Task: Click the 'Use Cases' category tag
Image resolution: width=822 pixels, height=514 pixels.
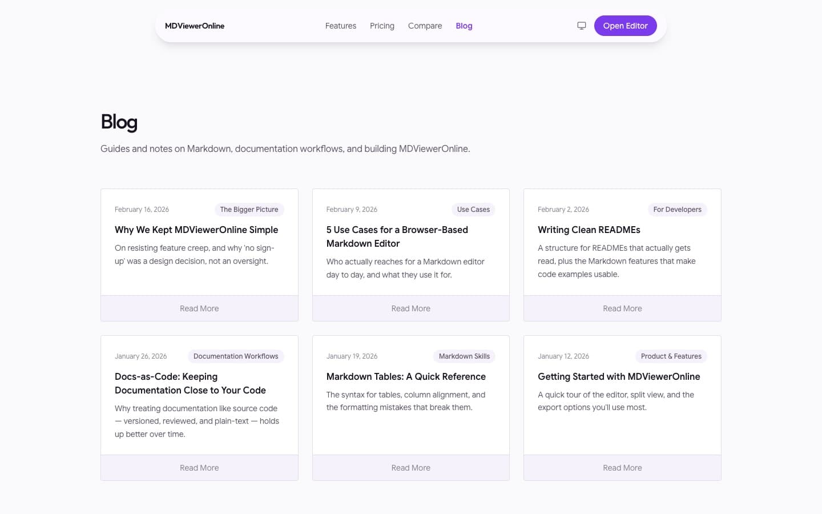Action: pyautogui.click(x=473, y=210)
